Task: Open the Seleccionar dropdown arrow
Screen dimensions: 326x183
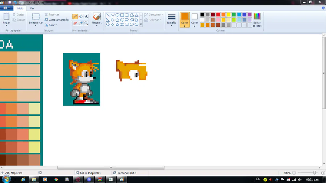Action: tap(35, 26)
